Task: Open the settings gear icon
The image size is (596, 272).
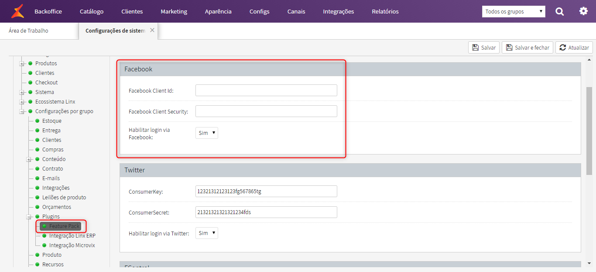Action: click(583, 11)
